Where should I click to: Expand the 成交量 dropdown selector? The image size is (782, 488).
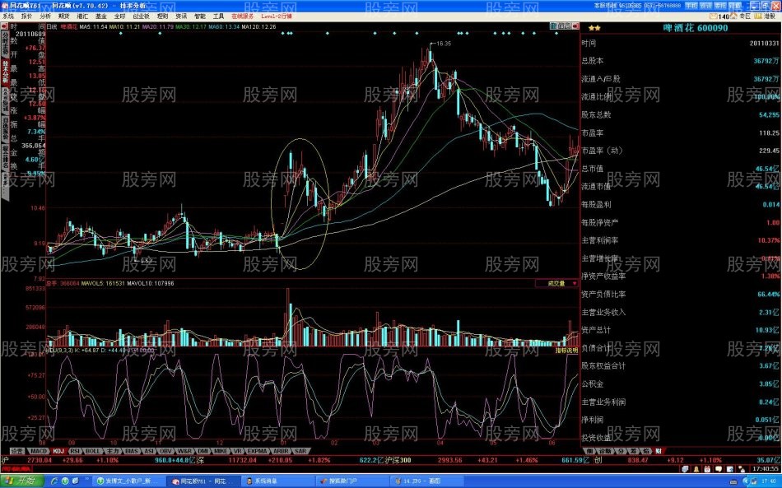[575, 282]
